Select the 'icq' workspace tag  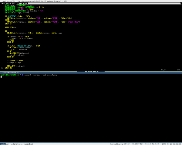[8, 144]
